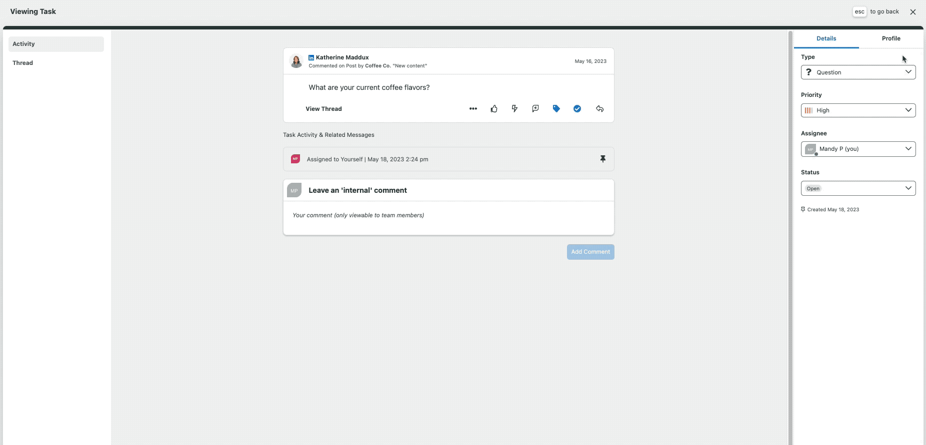Click the pin icon on assigned activity row
Viewport: 926px width, 445px height.
coord(603,159)
